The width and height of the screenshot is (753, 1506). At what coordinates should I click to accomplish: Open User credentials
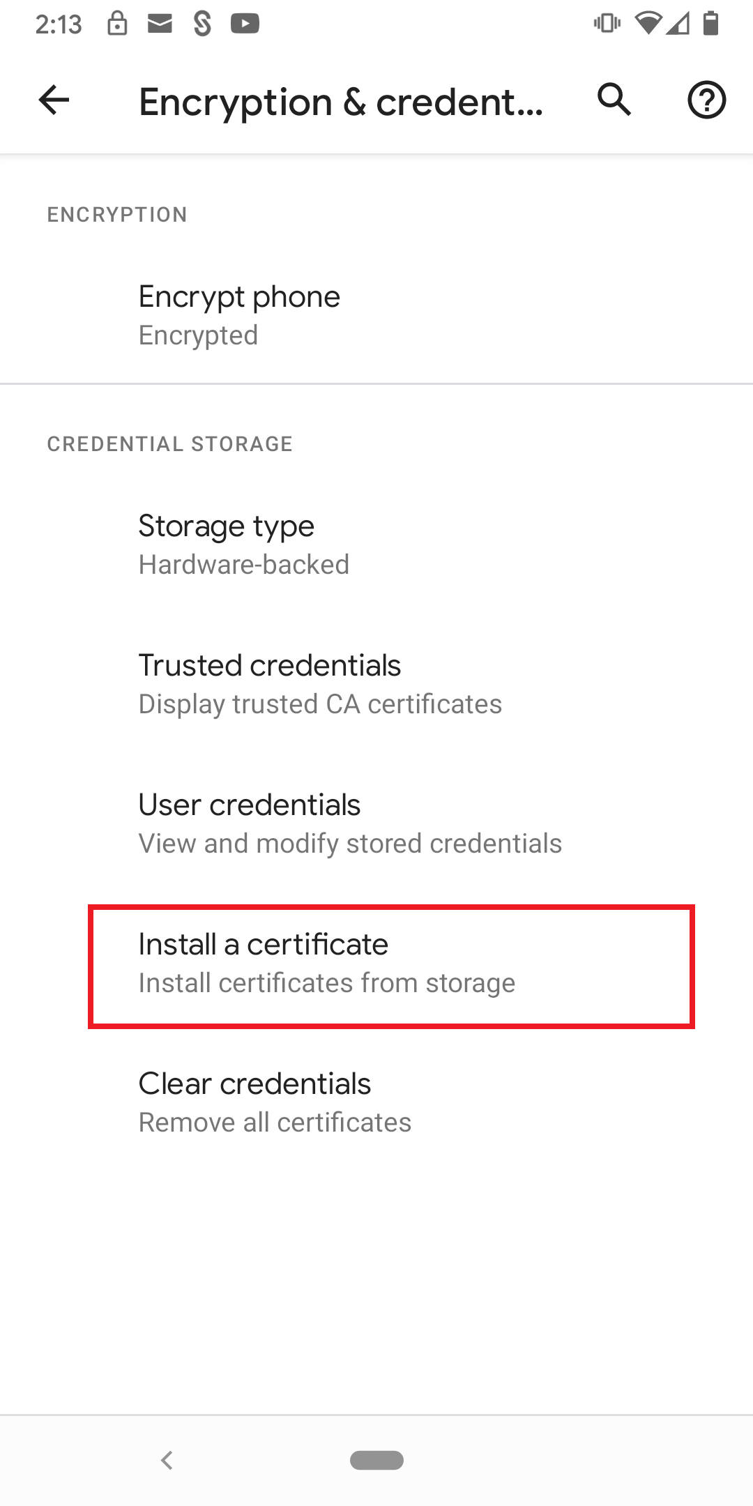tap(376, 823)
